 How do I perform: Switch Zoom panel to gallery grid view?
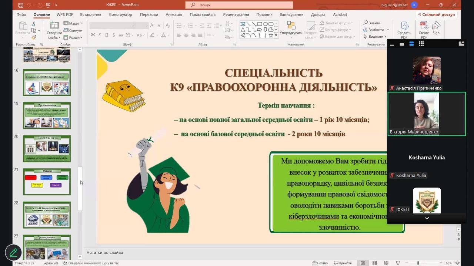[421, 44]
